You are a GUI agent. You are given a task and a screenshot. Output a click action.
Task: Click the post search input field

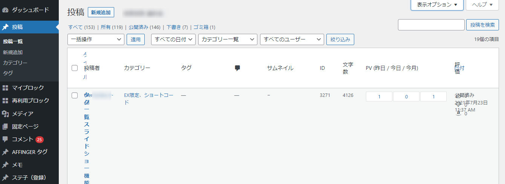coord(431,25)
